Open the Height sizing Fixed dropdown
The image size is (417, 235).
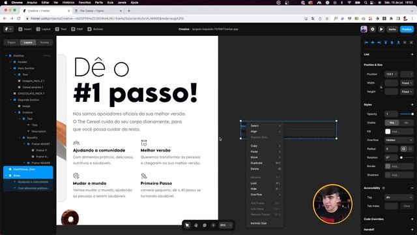click(407, 91)
